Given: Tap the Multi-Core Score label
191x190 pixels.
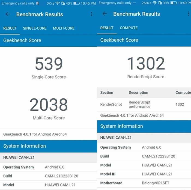Looking at the screenshot, I should [49, 118].
